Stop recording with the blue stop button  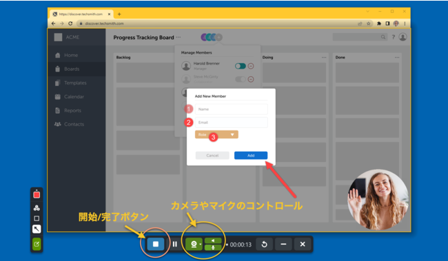click(x=156, y=245)
